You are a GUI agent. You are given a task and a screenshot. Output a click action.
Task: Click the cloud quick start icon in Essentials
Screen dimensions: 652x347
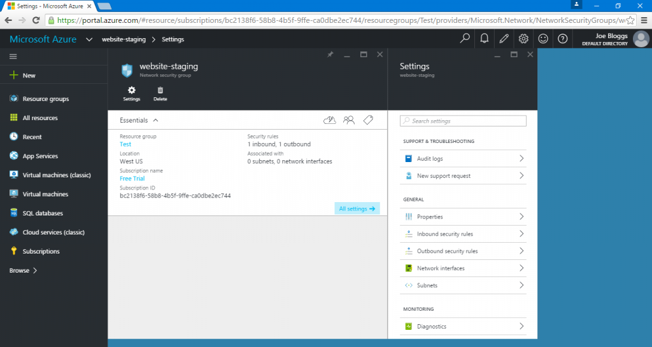[x=330, y=120]
